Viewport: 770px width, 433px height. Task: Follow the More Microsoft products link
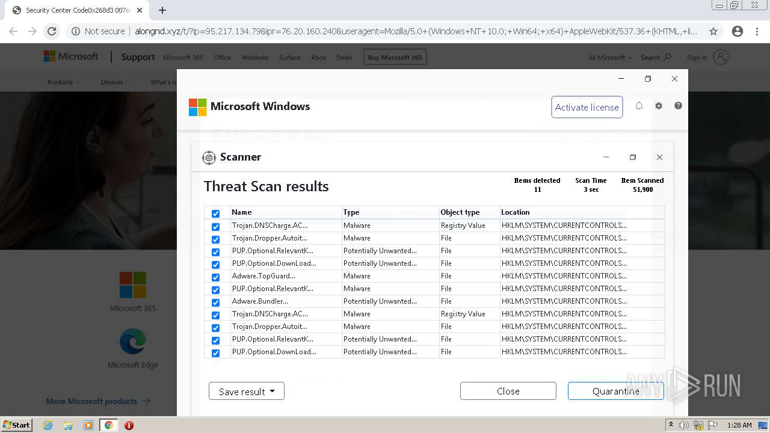[x=98, y=401]
